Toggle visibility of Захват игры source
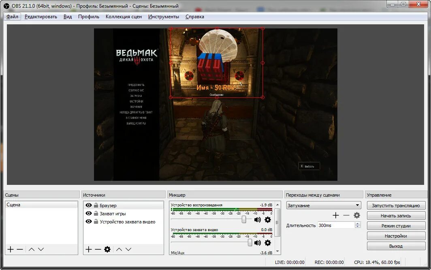Image resolution: width=431 pixels, height=270 pixels. (88, 213)
